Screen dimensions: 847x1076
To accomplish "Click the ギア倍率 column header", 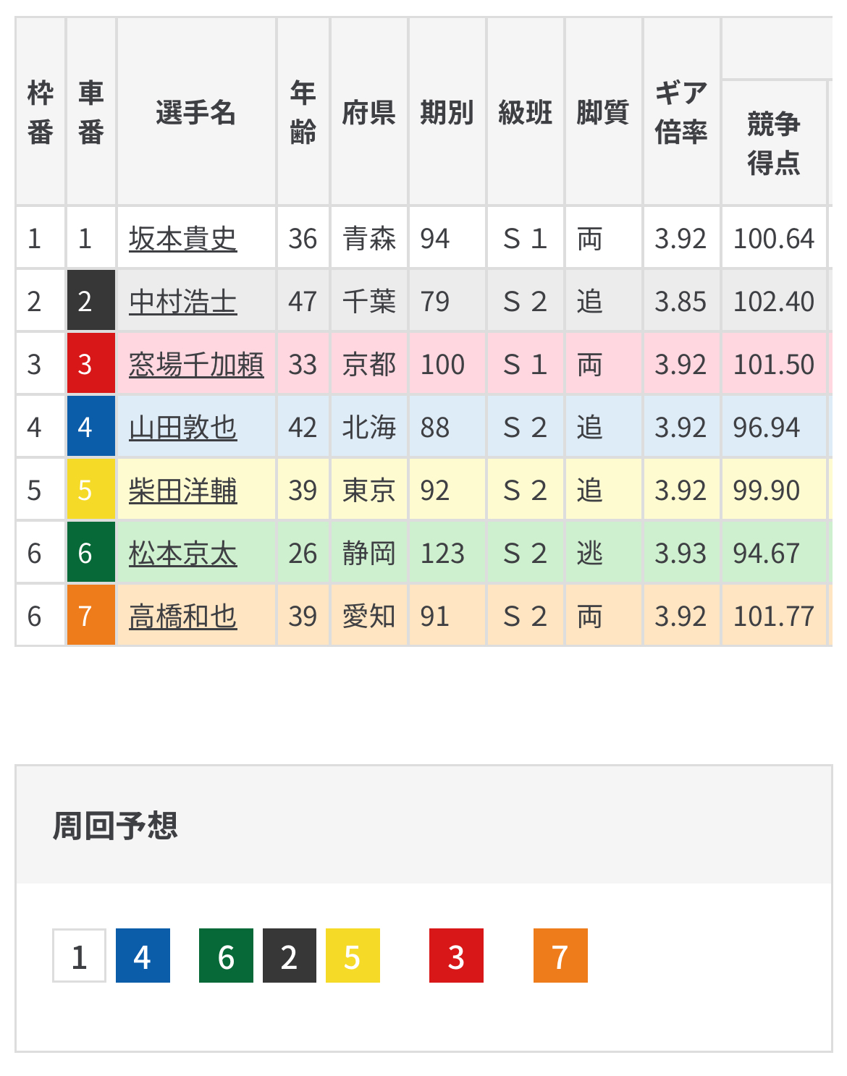I will pos(680,112).
